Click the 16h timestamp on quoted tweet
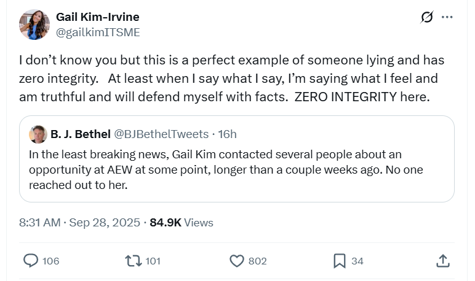The width and height of the screenshot is (475, 281). [x=226, y=134]
